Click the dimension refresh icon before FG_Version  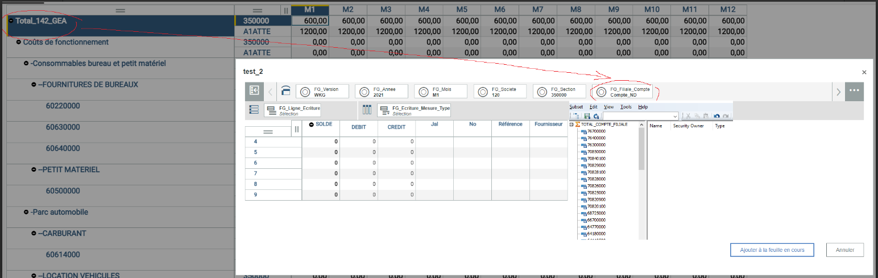[x=286, y=91]
